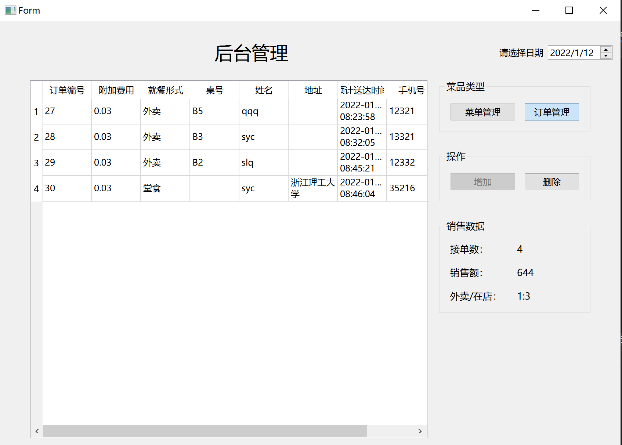Click the table number cell B5
The width and height of the screenshot is (622, 445).
click(214, 111)
